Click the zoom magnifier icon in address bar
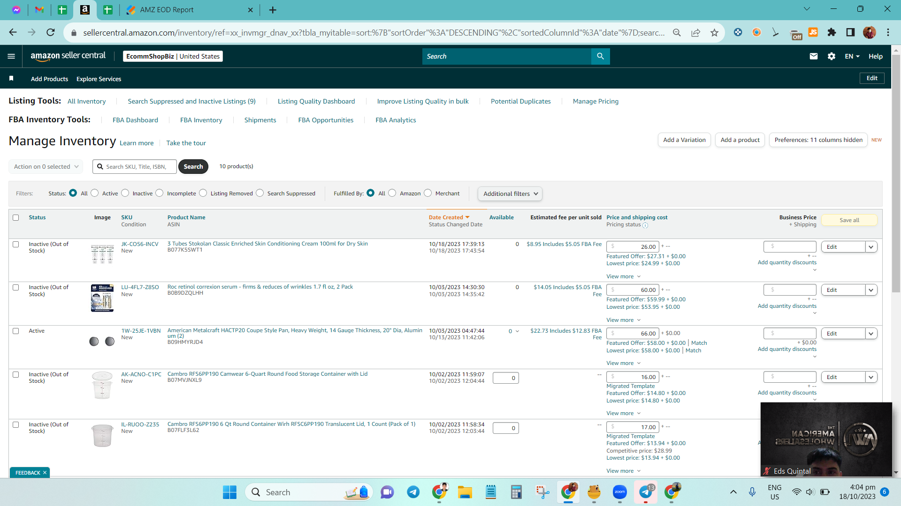The height and width of the screenshot is (506, 901). [x=677, y=32]
